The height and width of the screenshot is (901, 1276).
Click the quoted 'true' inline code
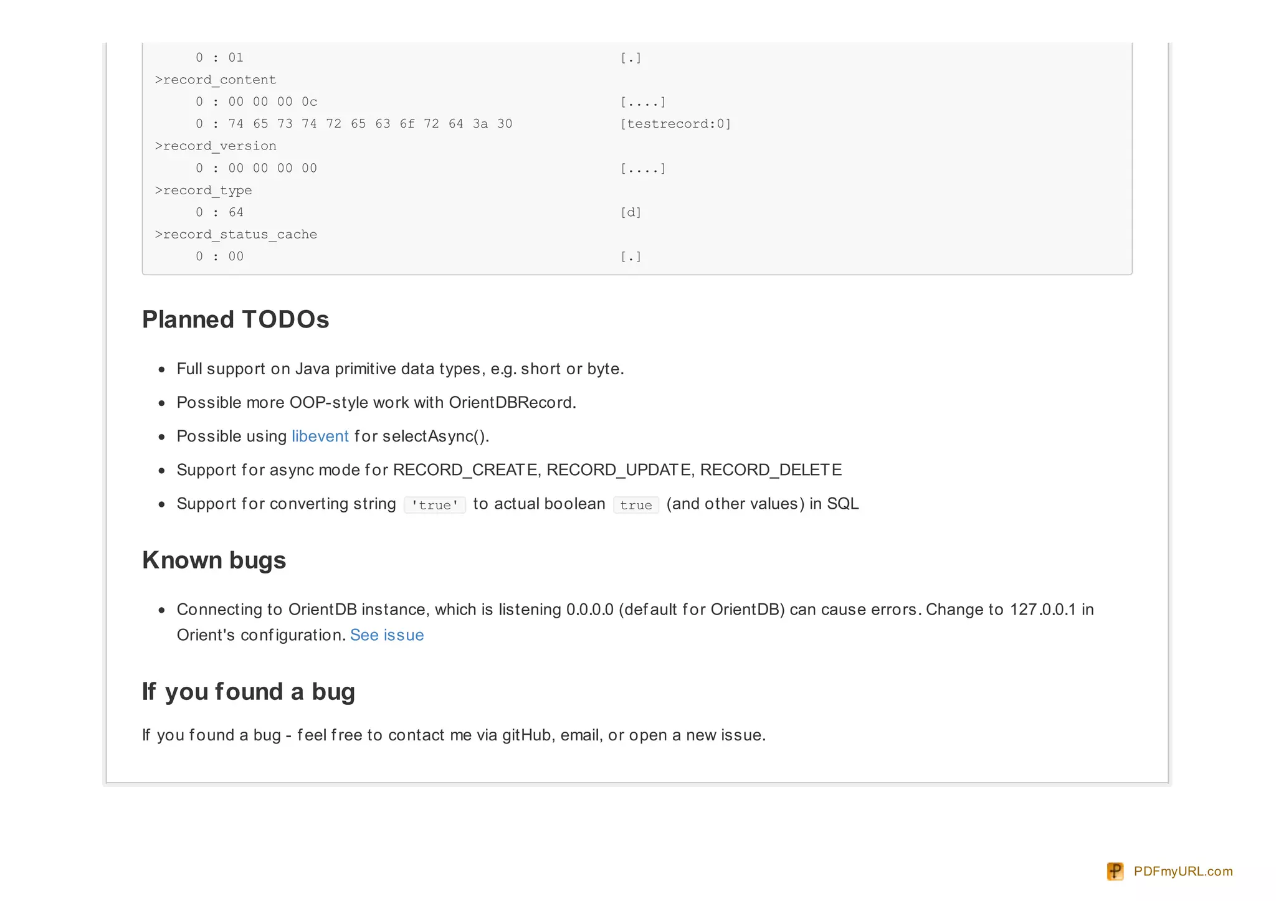click(434, 504)
